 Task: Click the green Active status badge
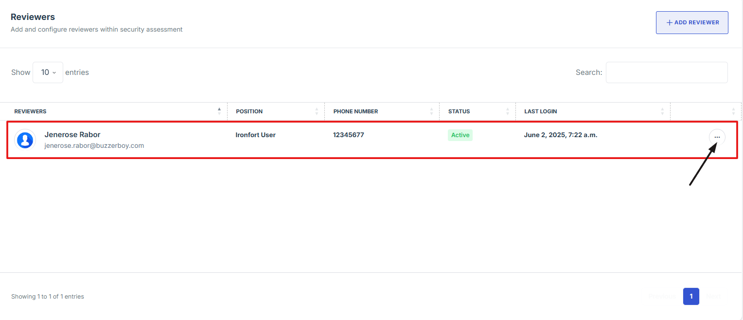pos(460,135)
